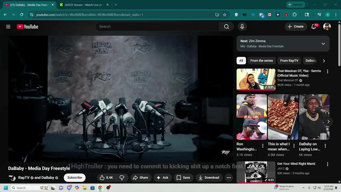
Task: Open Chrome three-dot menu
Action: click(x=336, y=15)
